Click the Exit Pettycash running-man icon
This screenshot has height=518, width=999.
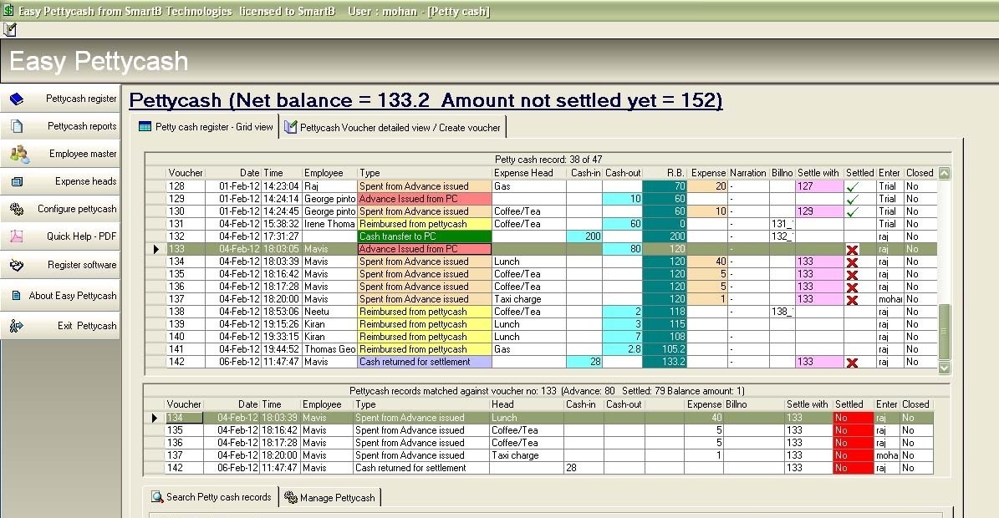point(17,326)
